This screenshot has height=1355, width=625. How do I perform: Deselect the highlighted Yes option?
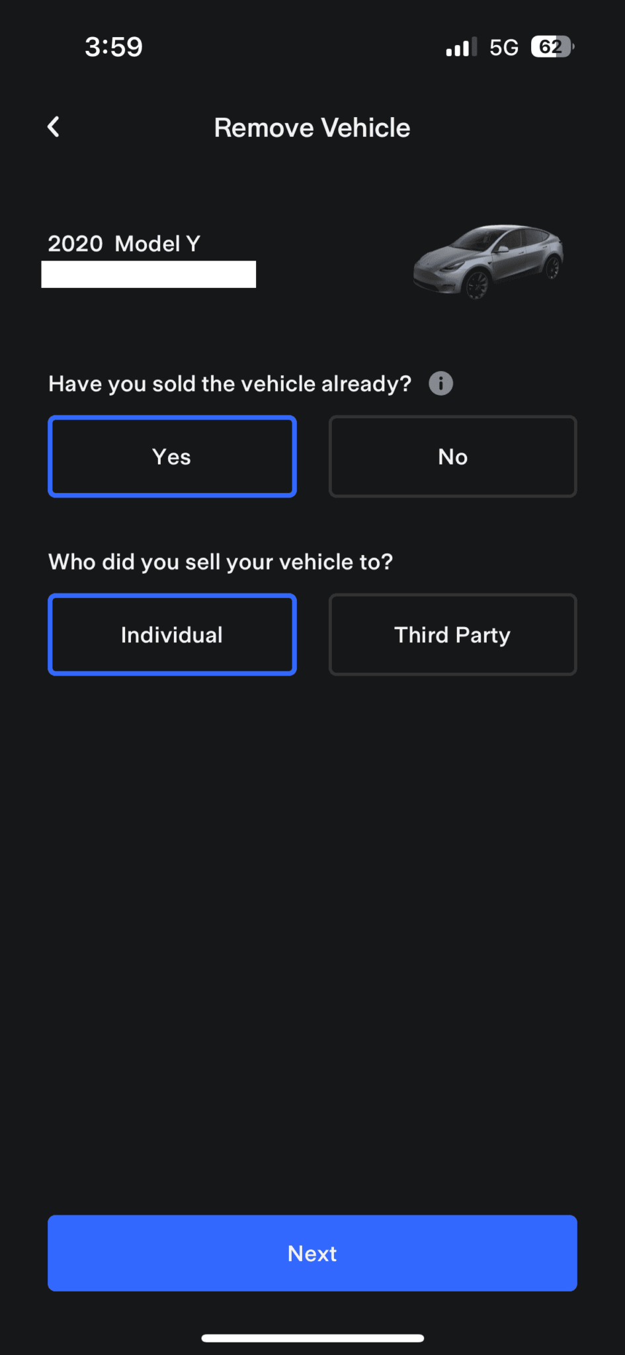pos(172,457)
